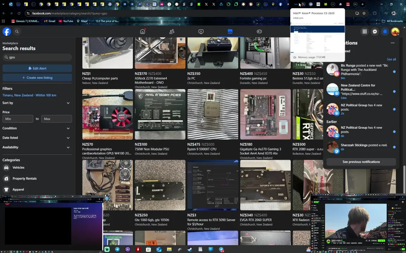Toggle the notifications bell icon
This screenshot has width=406, height=253.
pos(385,32)
